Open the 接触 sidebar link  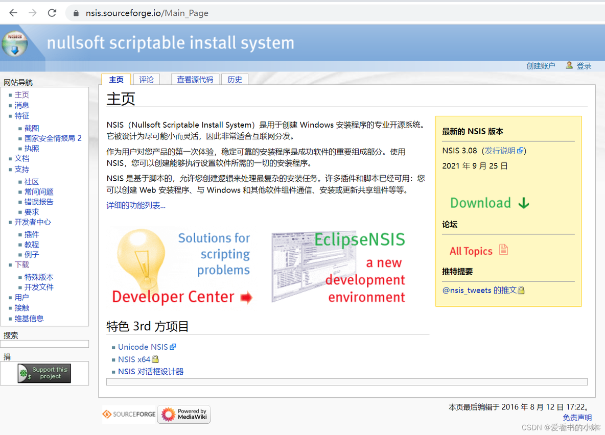[x=21, y=308]
